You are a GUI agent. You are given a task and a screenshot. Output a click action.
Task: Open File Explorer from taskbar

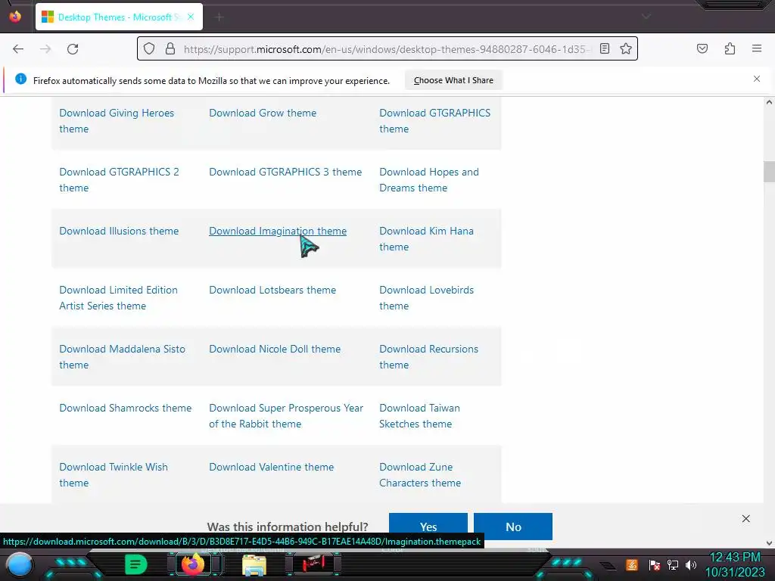click(x=254, y=565)
